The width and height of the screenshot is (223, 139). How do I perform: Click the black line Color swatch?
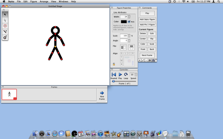click(124, 22)
